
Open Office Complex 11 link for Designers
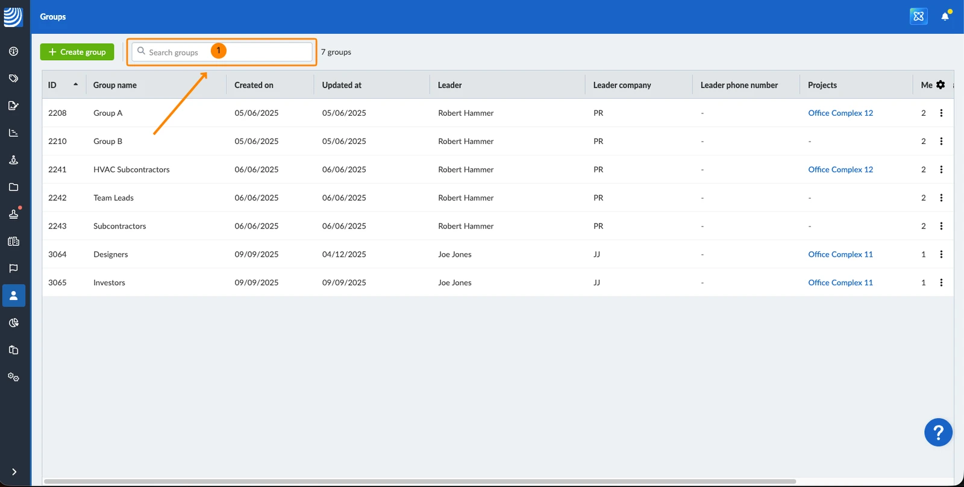click(840, 254)
